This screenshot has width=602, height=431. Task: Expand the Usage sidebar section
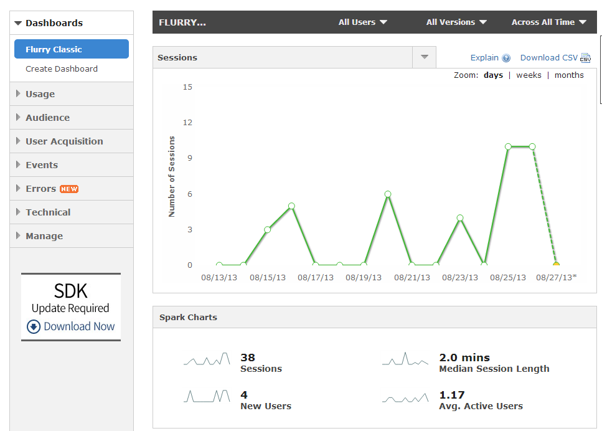coord(40,94)
